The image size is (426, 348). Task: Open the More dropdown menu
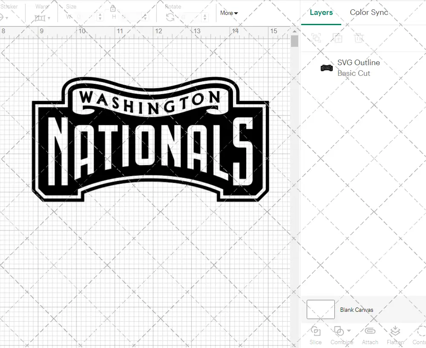pos(229,13)
